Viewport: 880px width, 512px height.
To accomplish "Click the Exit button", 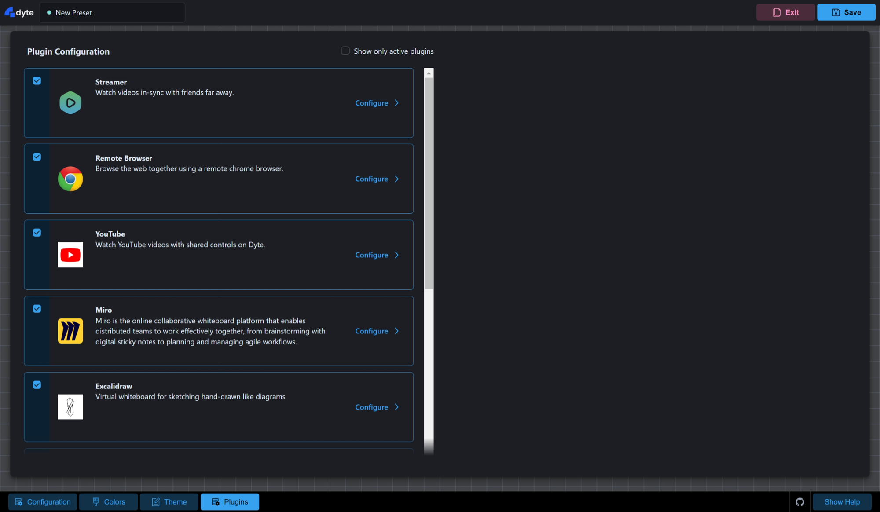I will (x=785, y=12).
